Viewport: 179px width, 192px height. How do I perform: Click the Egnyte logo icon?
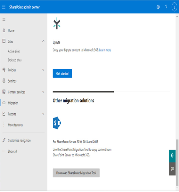[57, 23]
